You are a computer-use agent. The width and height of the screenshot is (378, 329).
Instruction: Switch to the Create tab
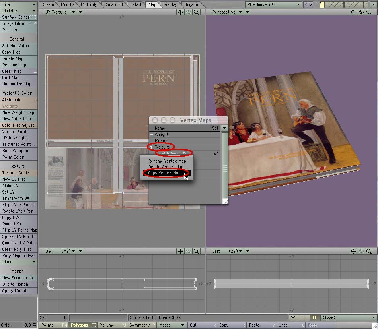48,4
